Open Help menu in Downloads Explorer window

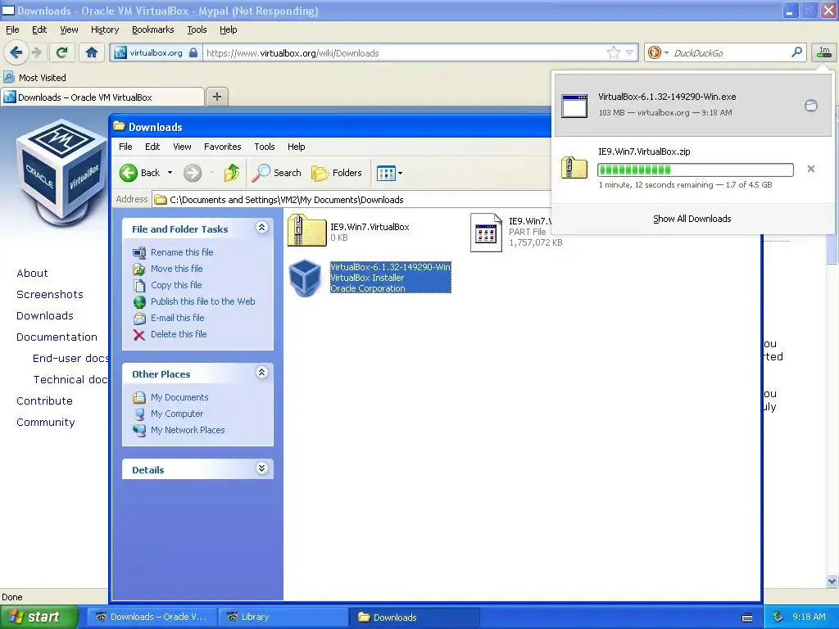(296, 147)
